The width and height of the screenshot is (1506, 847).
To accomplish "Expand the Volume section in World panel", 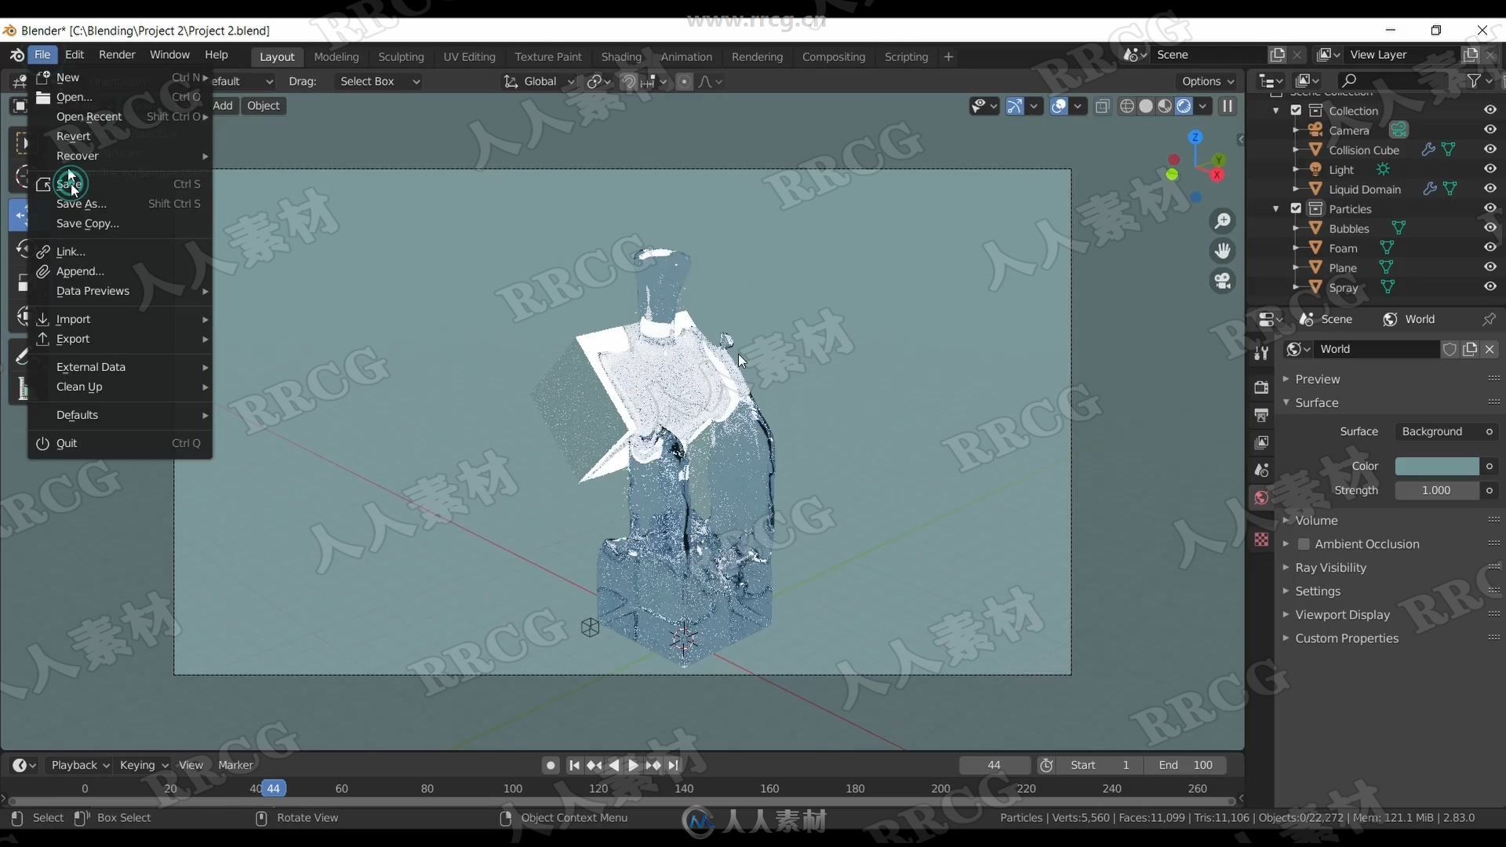I will coord(1286,519).
